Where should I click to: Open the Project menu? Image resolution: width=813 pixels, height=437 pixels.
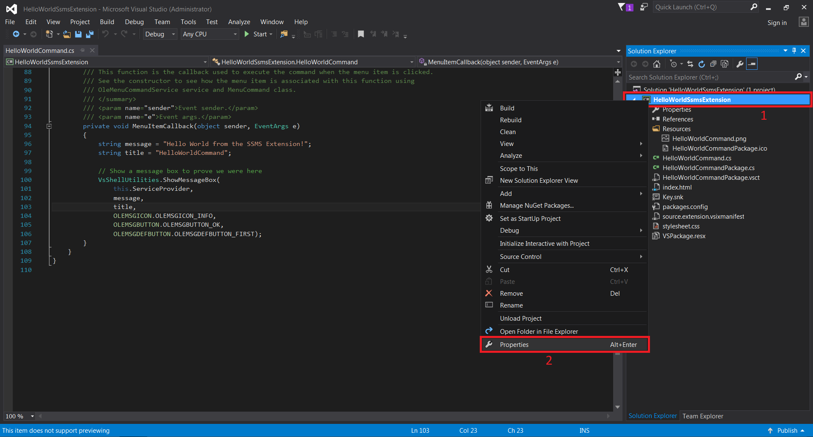click(80, 22)
